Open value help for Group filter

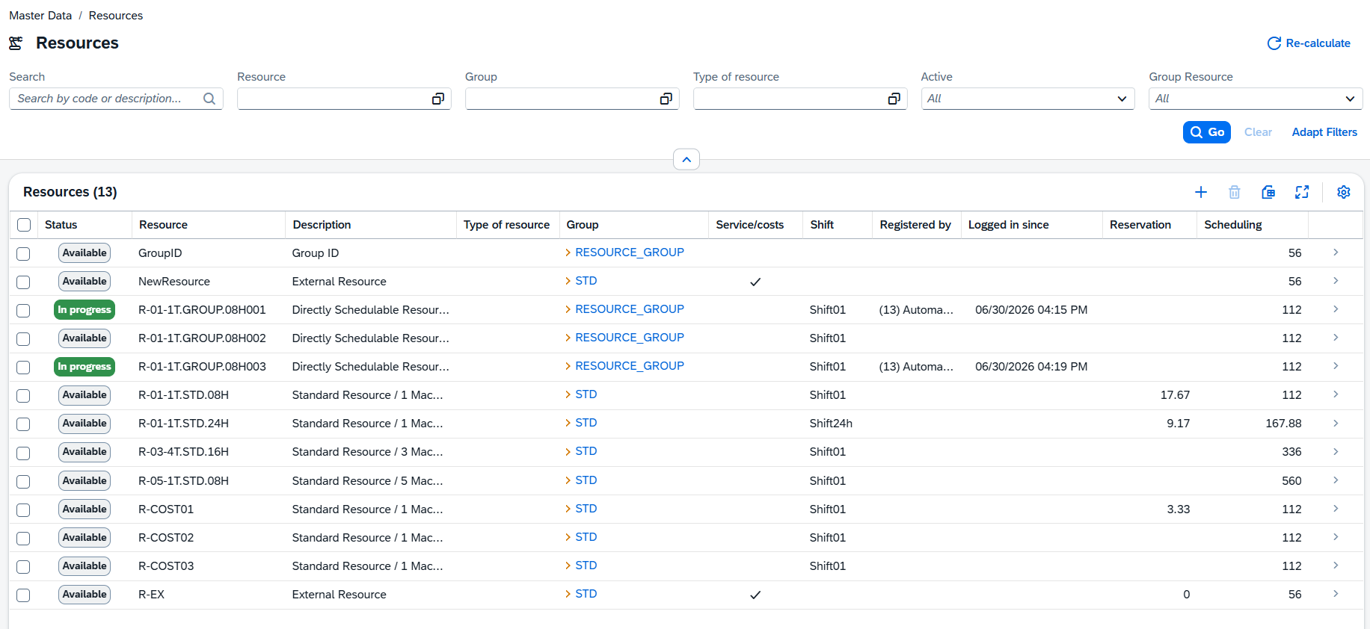coord(666,99)
